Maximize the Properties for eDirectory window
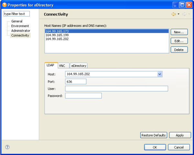This screenshot has height=155, width=194. click(x=182, y=5)
